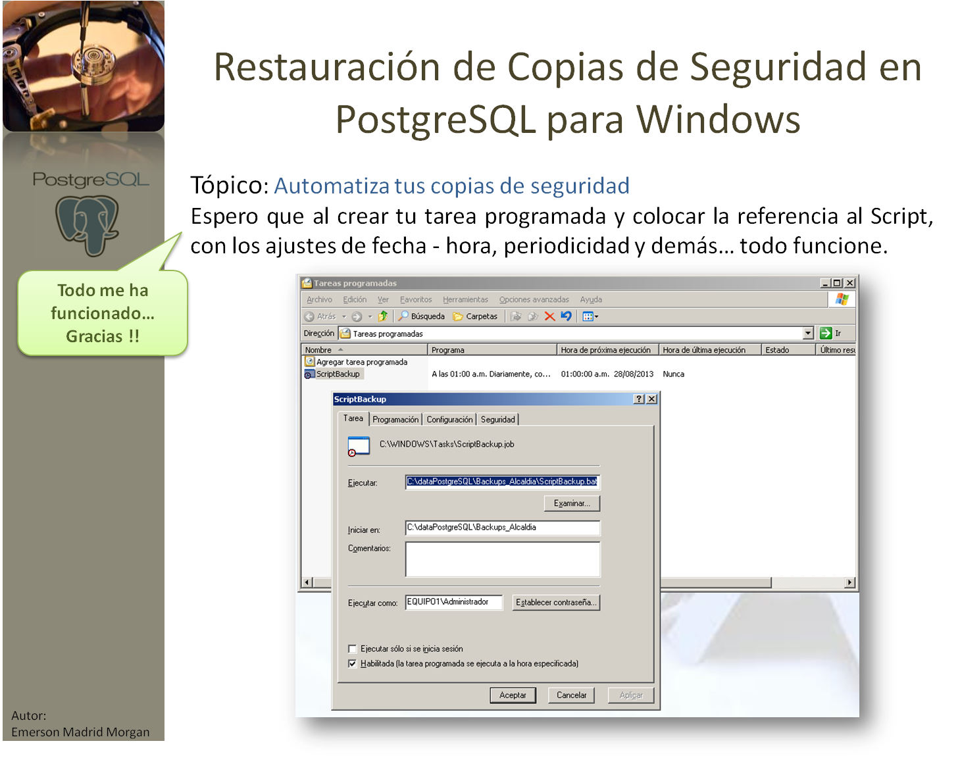Screen dimensions: 960x760
Task: Open the Views menu button
Action: (590, 317)
